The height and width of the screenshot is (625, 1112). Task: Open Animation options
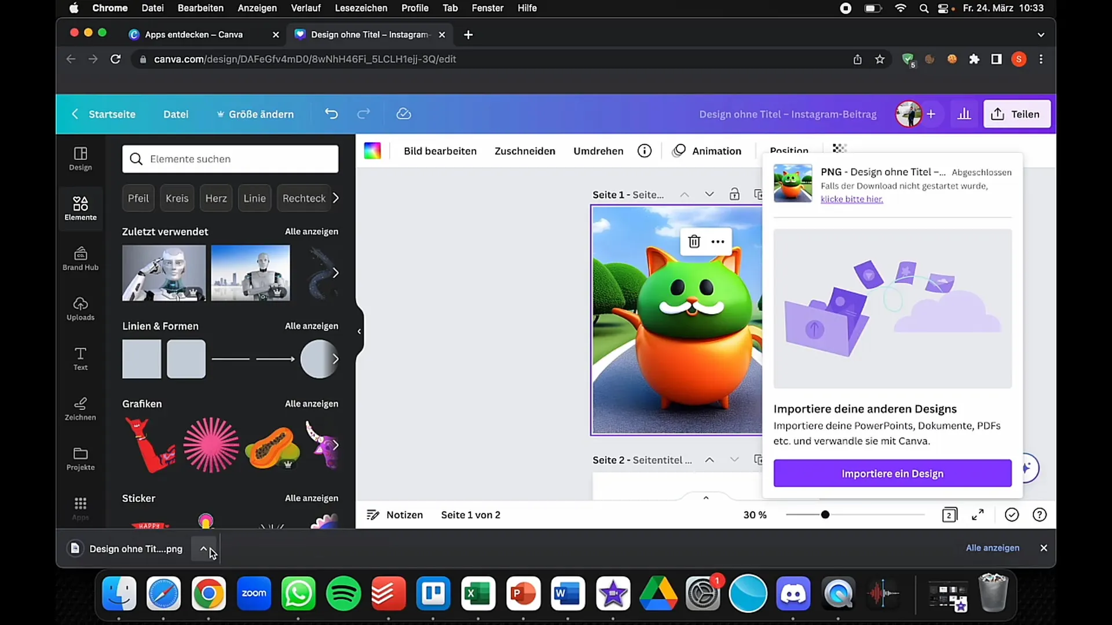(x=707, y=151)
